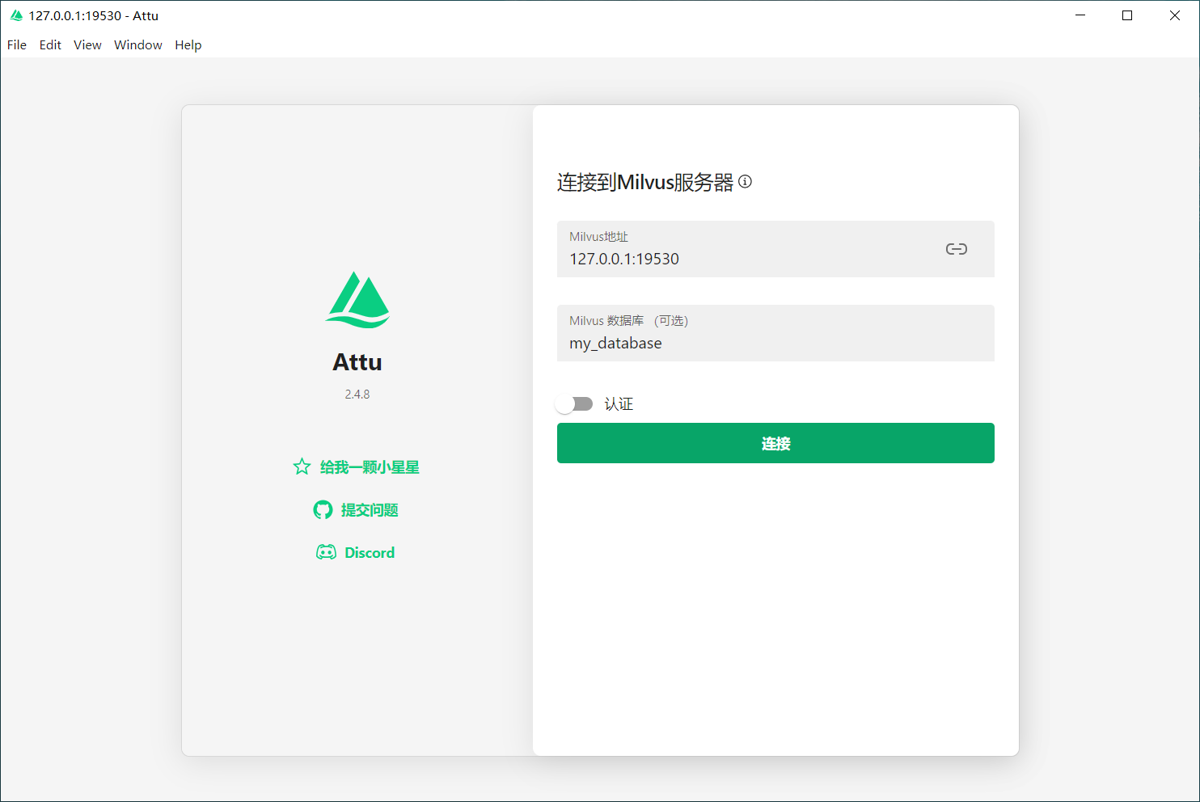Click the info icon beside the connect title
This screenshot has width=1200, height=802.
[x=746, y=182]
